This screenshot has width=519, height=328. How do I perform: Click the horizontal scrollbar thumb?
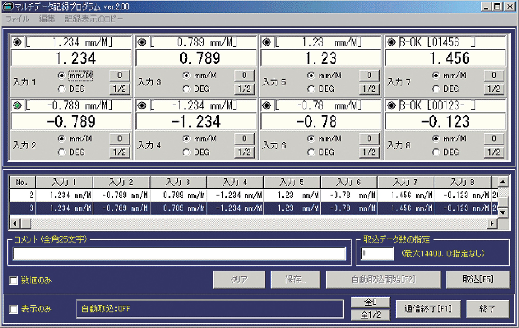26,224
